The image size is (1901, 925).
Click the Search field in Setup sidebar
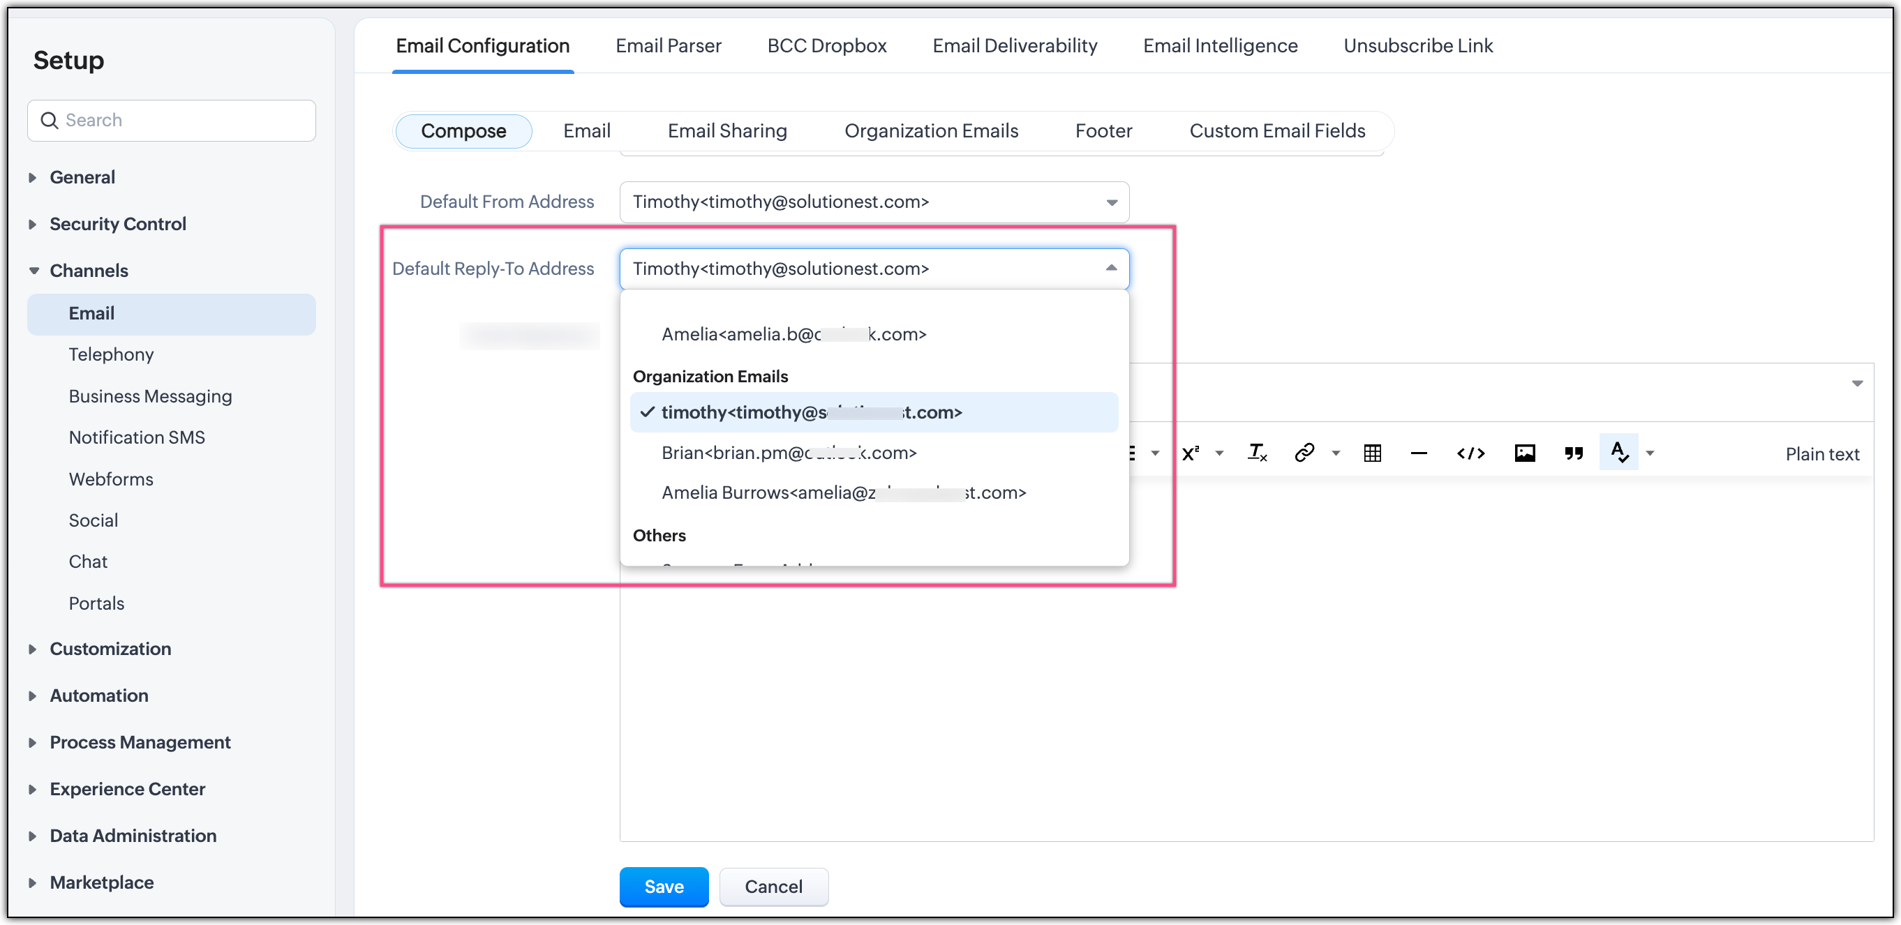tap(171, 119)
